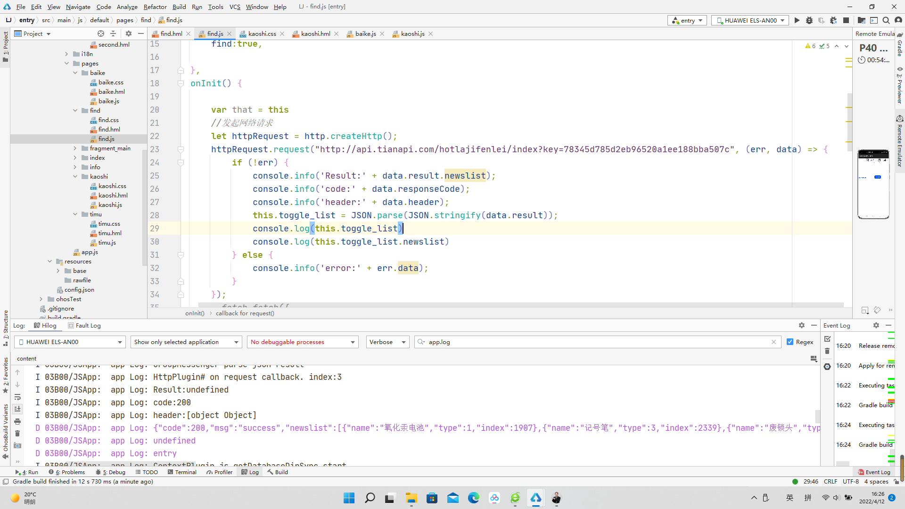905x509 pixels.
Task: Open the VCS menu
Action: [x=235, y=7]
